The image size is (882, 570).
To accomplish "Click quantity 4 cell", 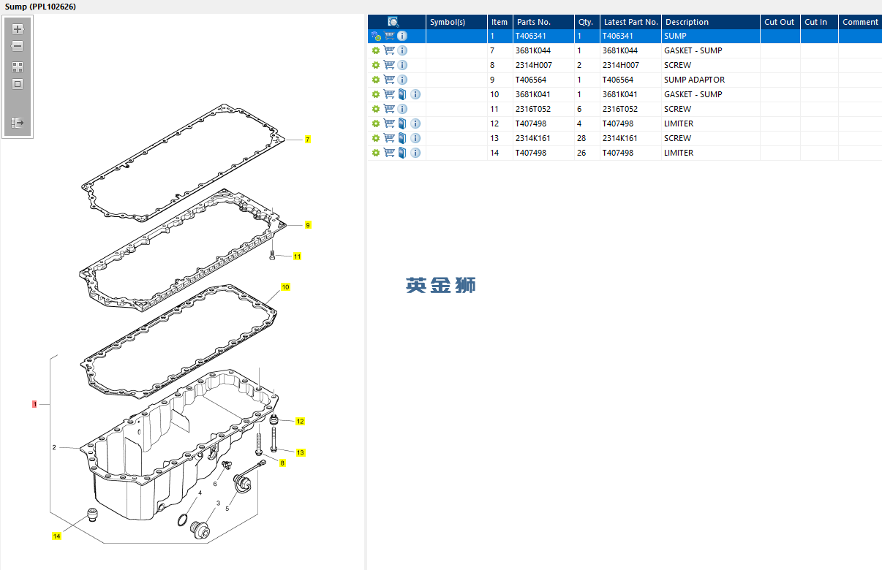I will 587,123.
